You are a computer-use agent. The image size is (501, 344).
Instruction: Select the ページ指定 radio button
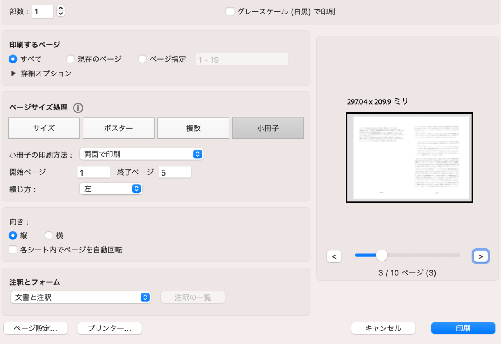coord(142,59)
